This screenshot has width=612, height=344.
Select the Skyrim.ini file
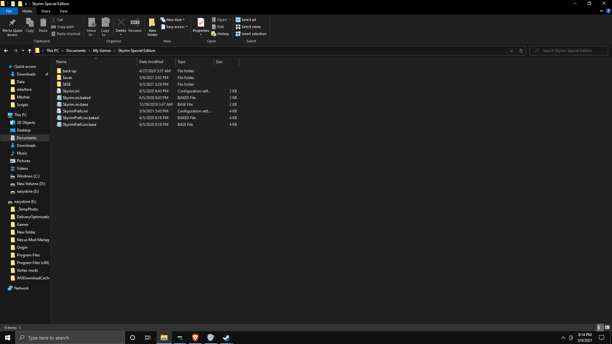(71, 91)
